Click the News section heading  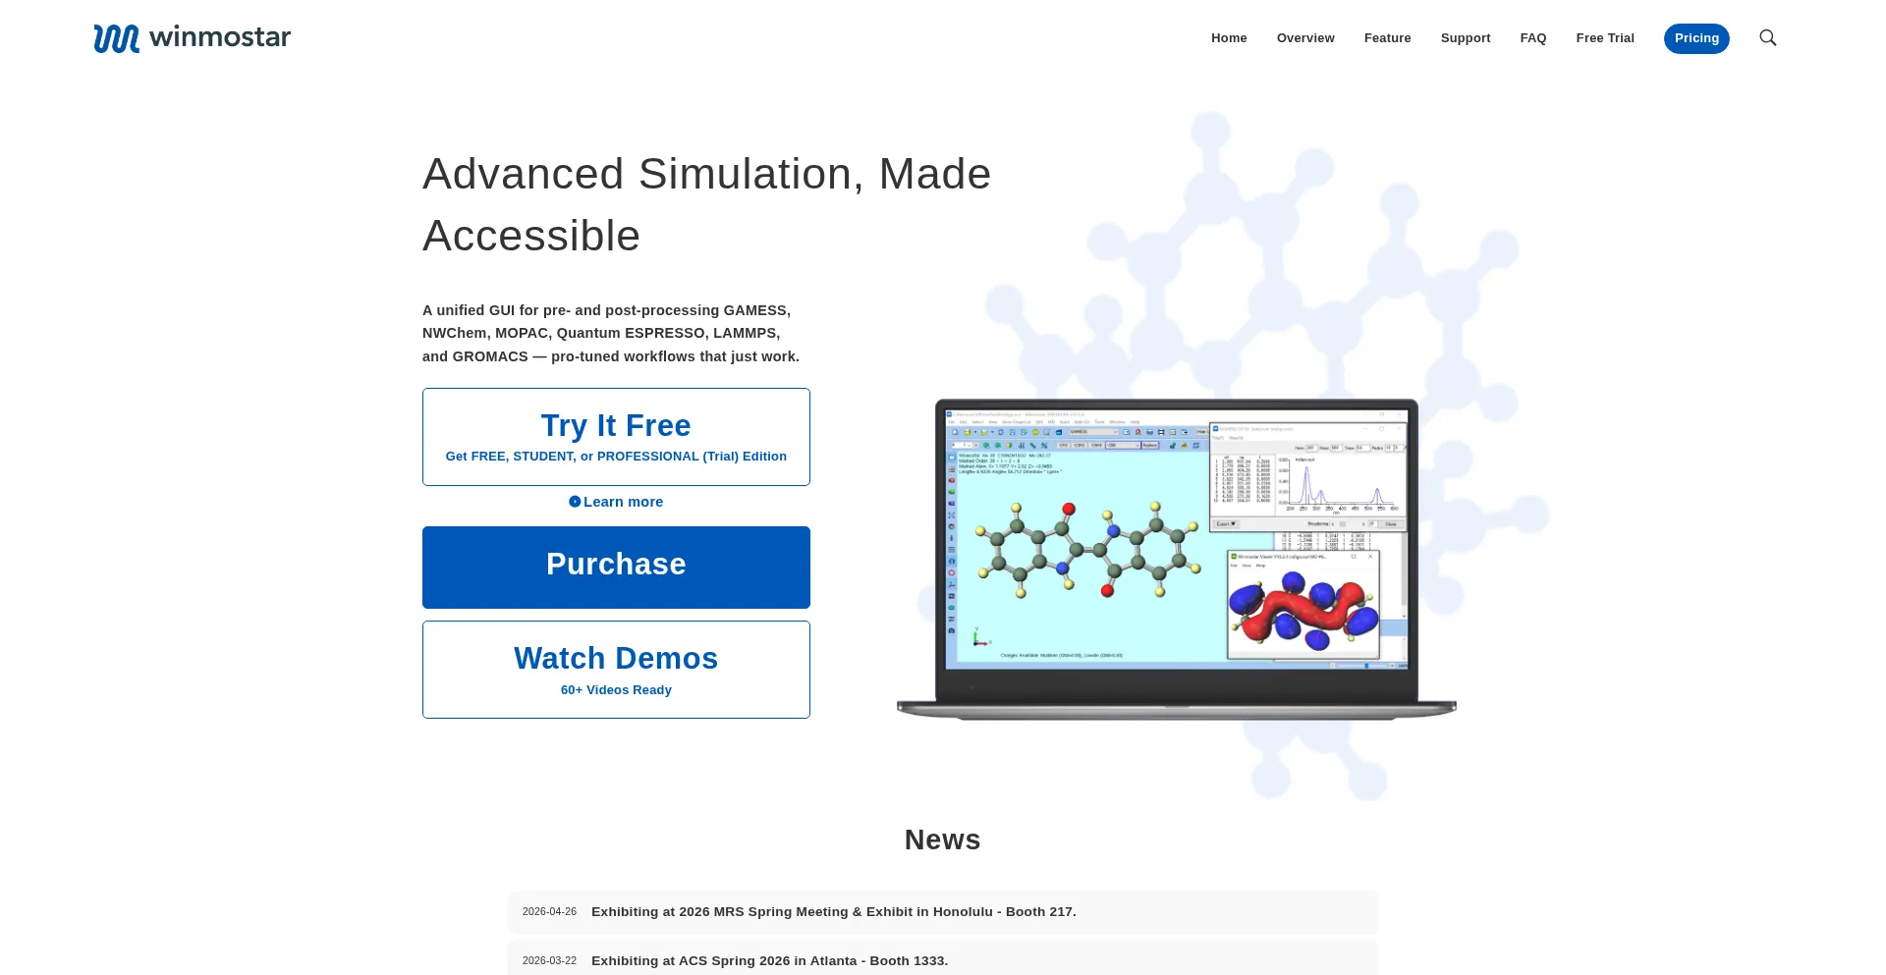942,840
